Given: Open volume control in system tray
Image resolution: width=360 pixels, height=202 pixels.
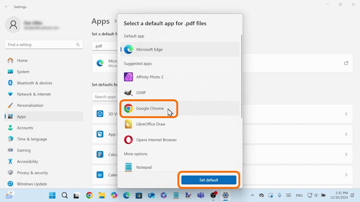Looking at the screenshot, I should 316,195.
